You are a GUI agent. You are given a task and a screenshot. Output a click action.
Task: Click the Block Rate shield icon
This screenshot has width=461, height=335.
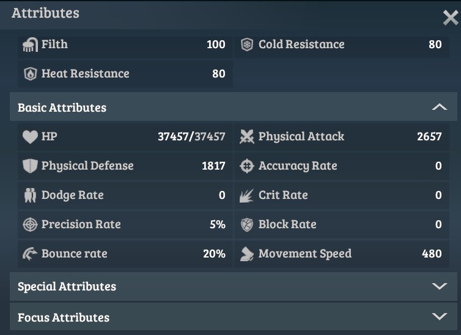click(247, 225)
